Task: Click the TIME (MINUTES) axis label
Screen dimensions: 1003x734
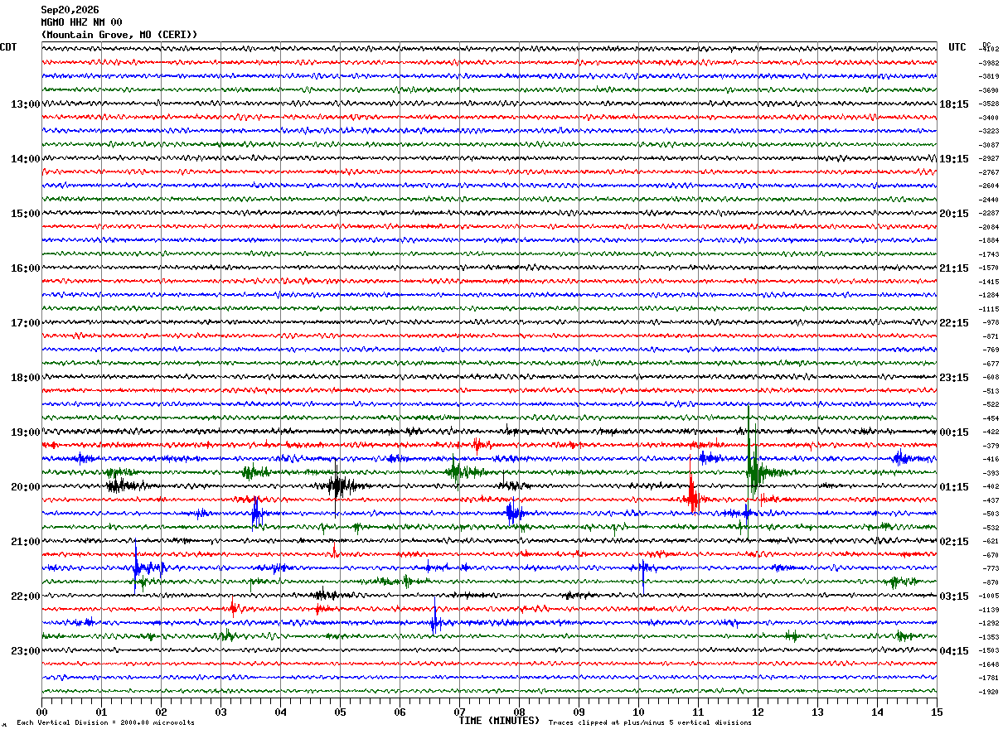Action: (x=499, y=721)
